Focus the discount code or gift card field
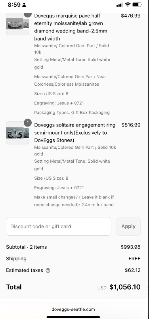The height and width of the screenshot is (319, 149). 59,227
